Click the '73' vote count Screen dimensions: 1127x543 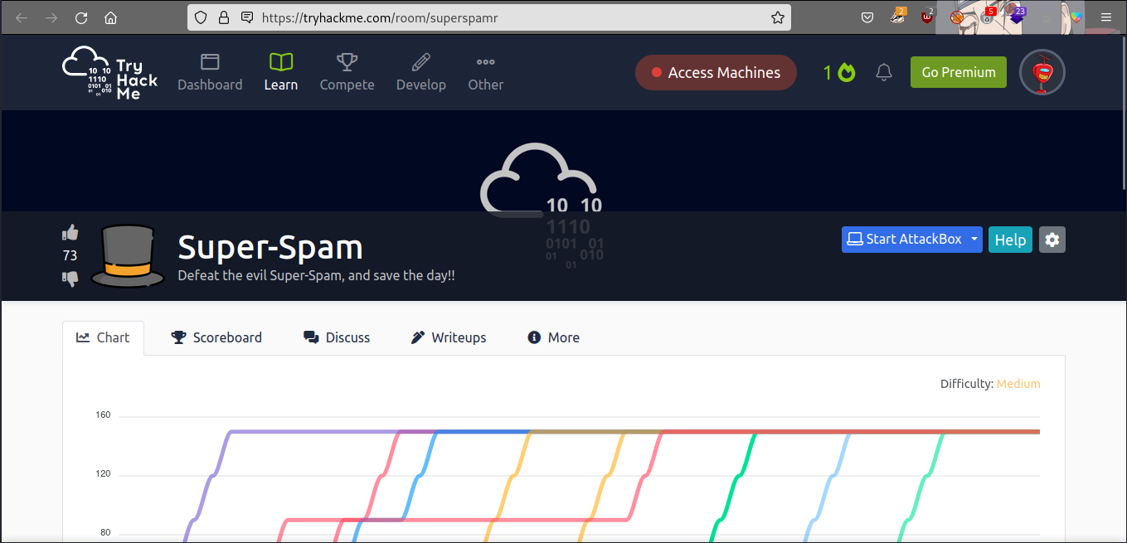point(70,255)
